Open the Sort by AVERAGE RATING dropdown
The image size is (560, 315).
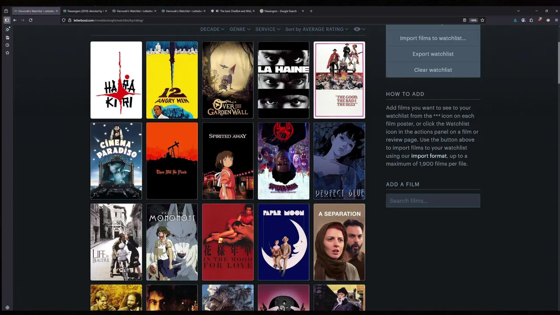pos(317,29)
